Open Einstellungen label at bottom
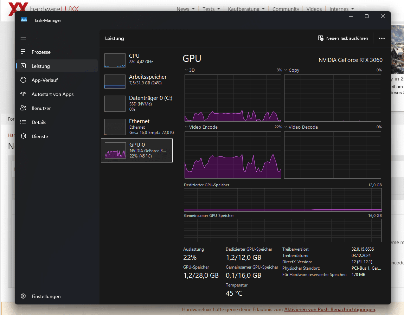404x315 pixels. 46,296
